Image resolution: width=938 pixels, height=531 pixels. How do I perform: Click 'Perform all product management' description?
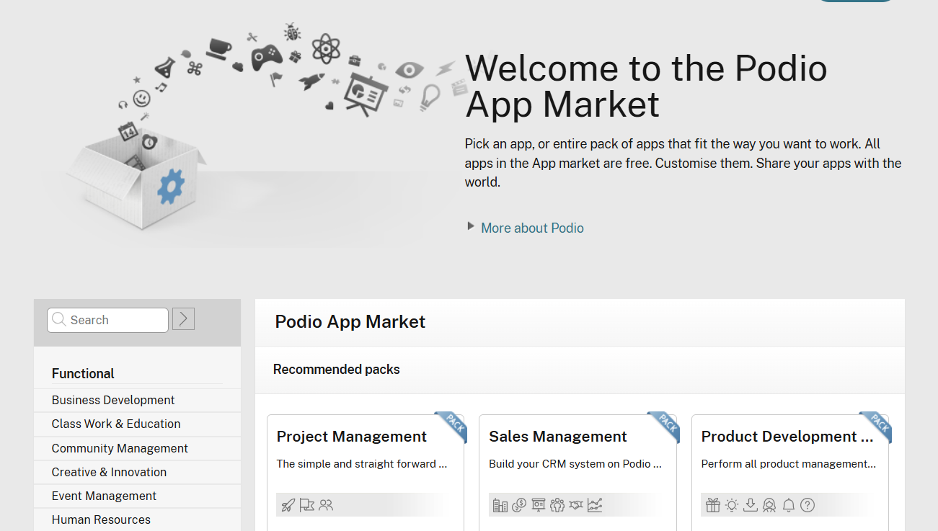point(789,464)
